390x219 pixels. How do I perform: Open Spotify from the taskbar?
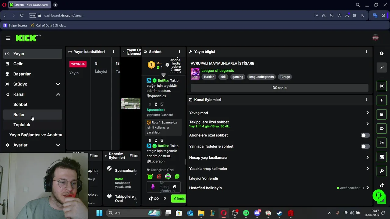pos(246,213)
